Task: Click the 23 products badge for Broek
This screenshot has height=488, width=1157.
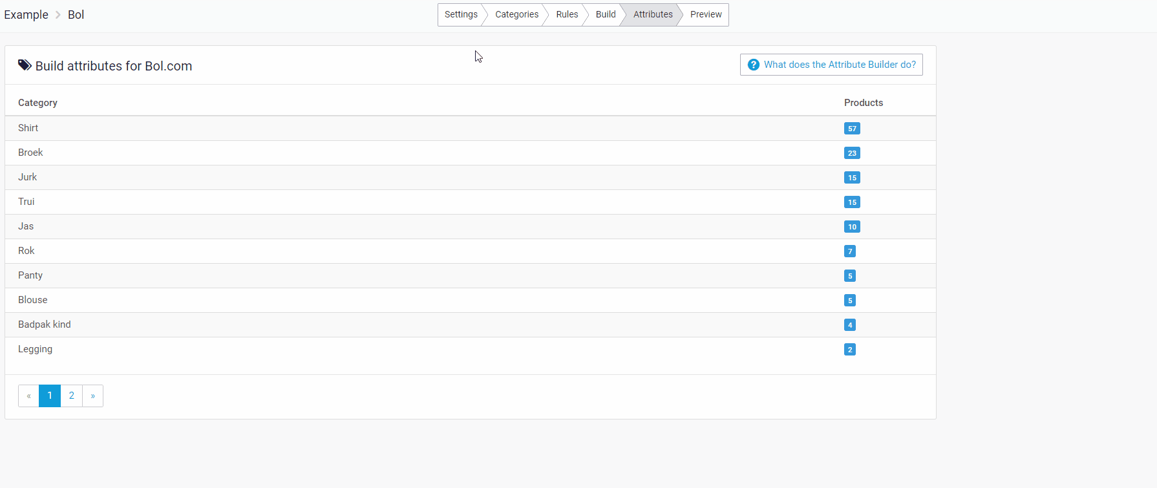Action: (x=852, y=153)
